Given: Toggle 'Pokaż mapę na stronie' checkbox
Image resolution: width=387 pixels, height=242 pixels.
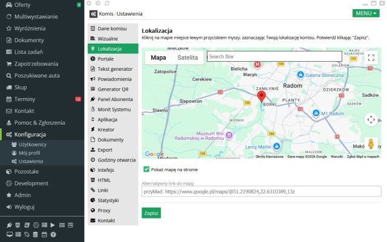Looking at the screenshot, I should [146, 169].
